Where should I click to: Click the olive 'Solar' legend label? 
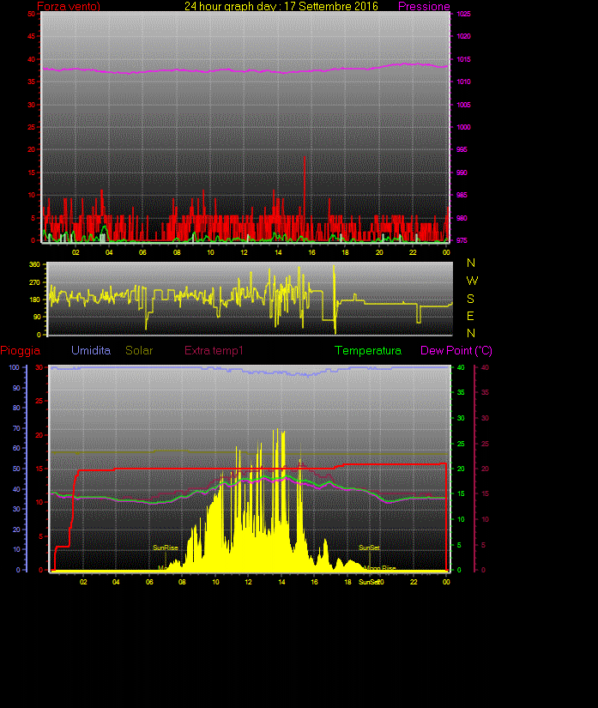[139, 350]
